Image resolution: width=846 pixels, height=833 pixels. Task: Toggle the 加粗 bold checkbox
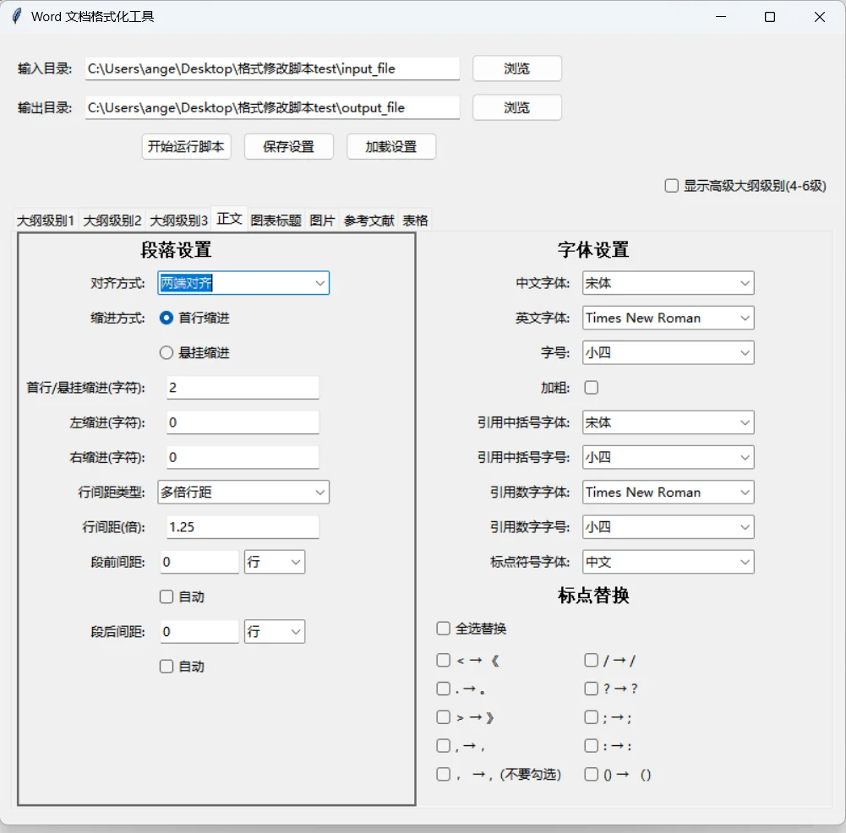click(591, 387)
